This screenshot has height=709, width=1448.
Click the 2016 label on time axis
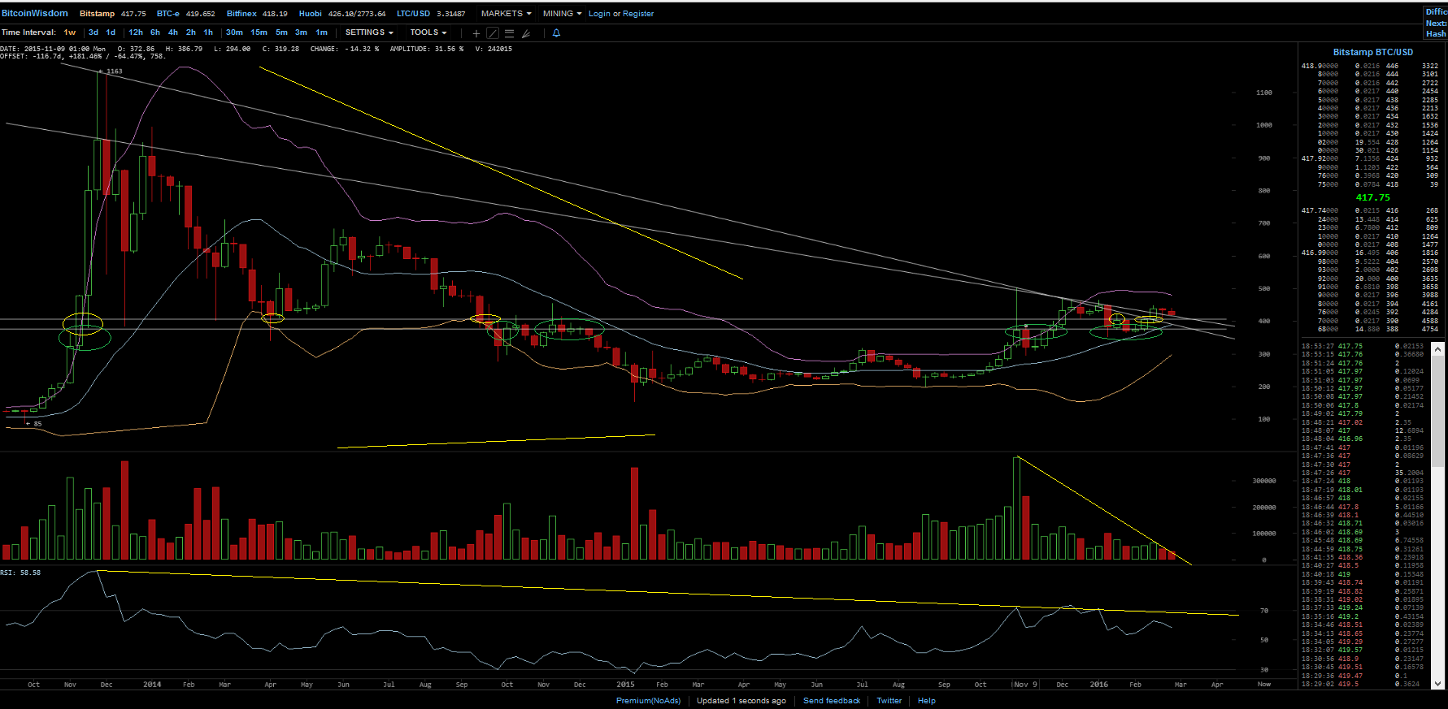pos(1098,685)
